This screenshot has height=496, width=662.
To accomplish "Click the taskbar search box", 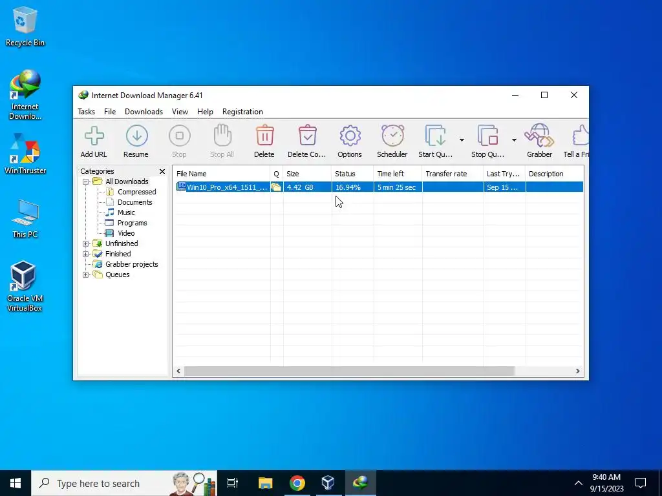I will tap(125, 483).
